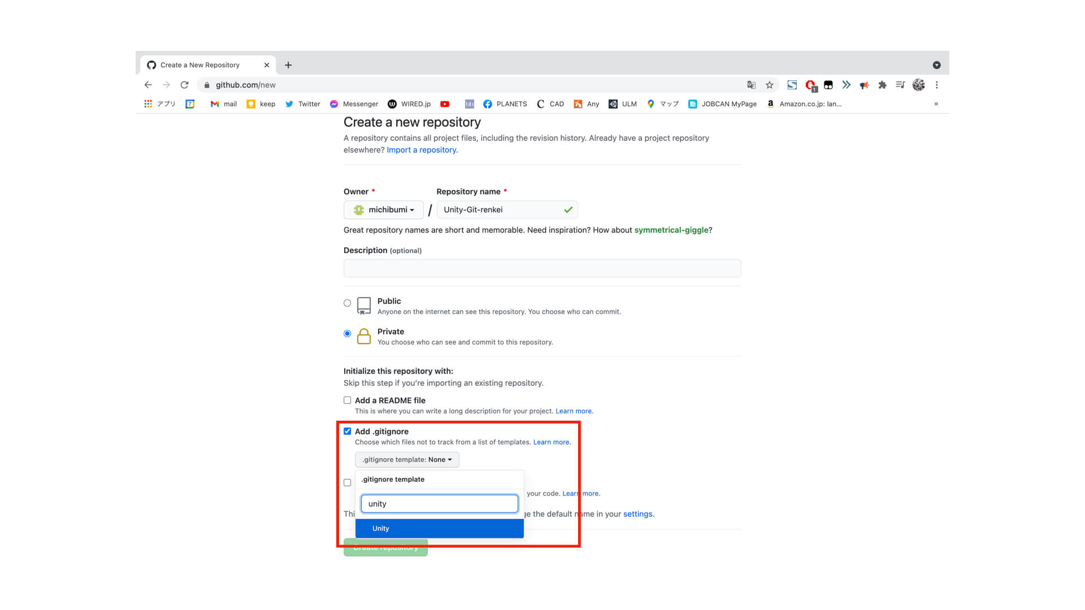Select Unity from the template suggestions
Image resolution: width=1085 pixels, height=610 pixels.
tap(439, 528)
